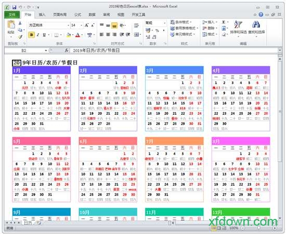
Task: Click the zoom level 100% button
Action: pos(233,228)
